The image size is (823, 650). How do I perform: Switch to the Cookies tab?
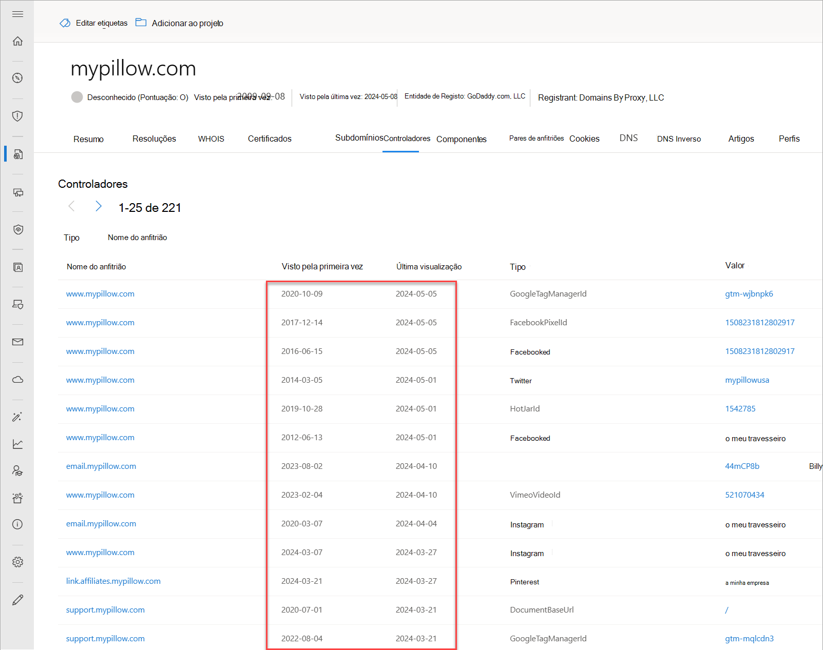[x=584, y=139]
